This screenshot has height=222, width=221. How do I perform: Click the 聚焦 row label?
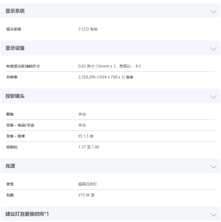pos(10,114)
